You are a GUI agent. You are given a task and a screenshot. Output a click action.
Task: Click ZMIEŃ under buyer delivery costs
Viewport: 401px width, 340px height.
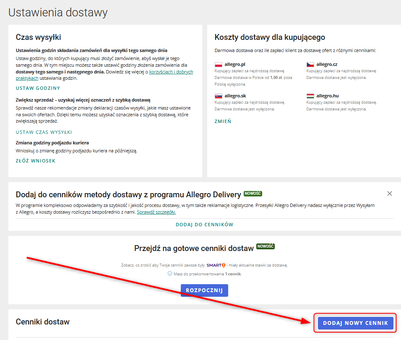click(222, 121)
